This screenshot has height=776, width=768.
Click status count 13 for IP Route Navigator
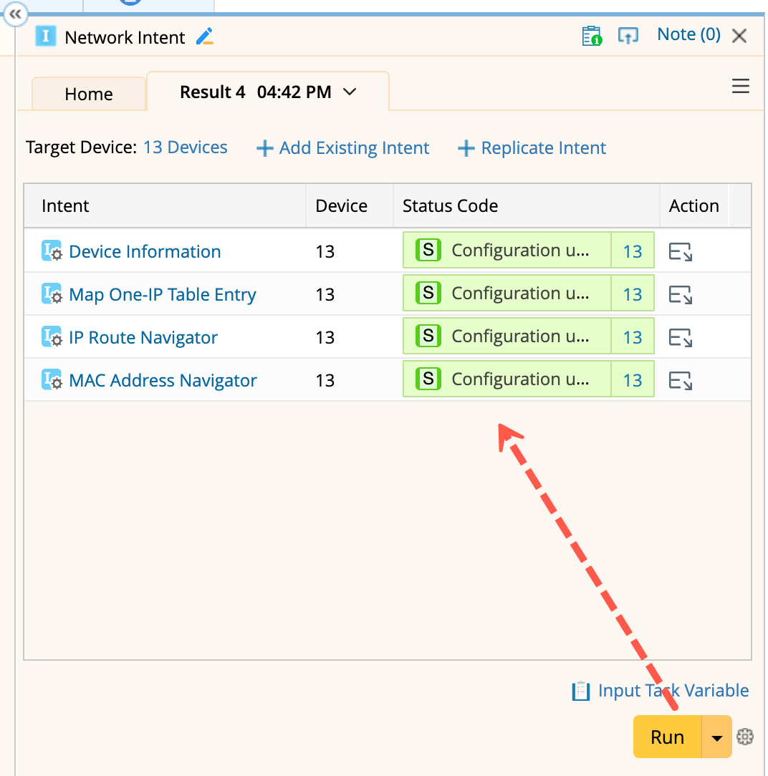click(633, 337)
